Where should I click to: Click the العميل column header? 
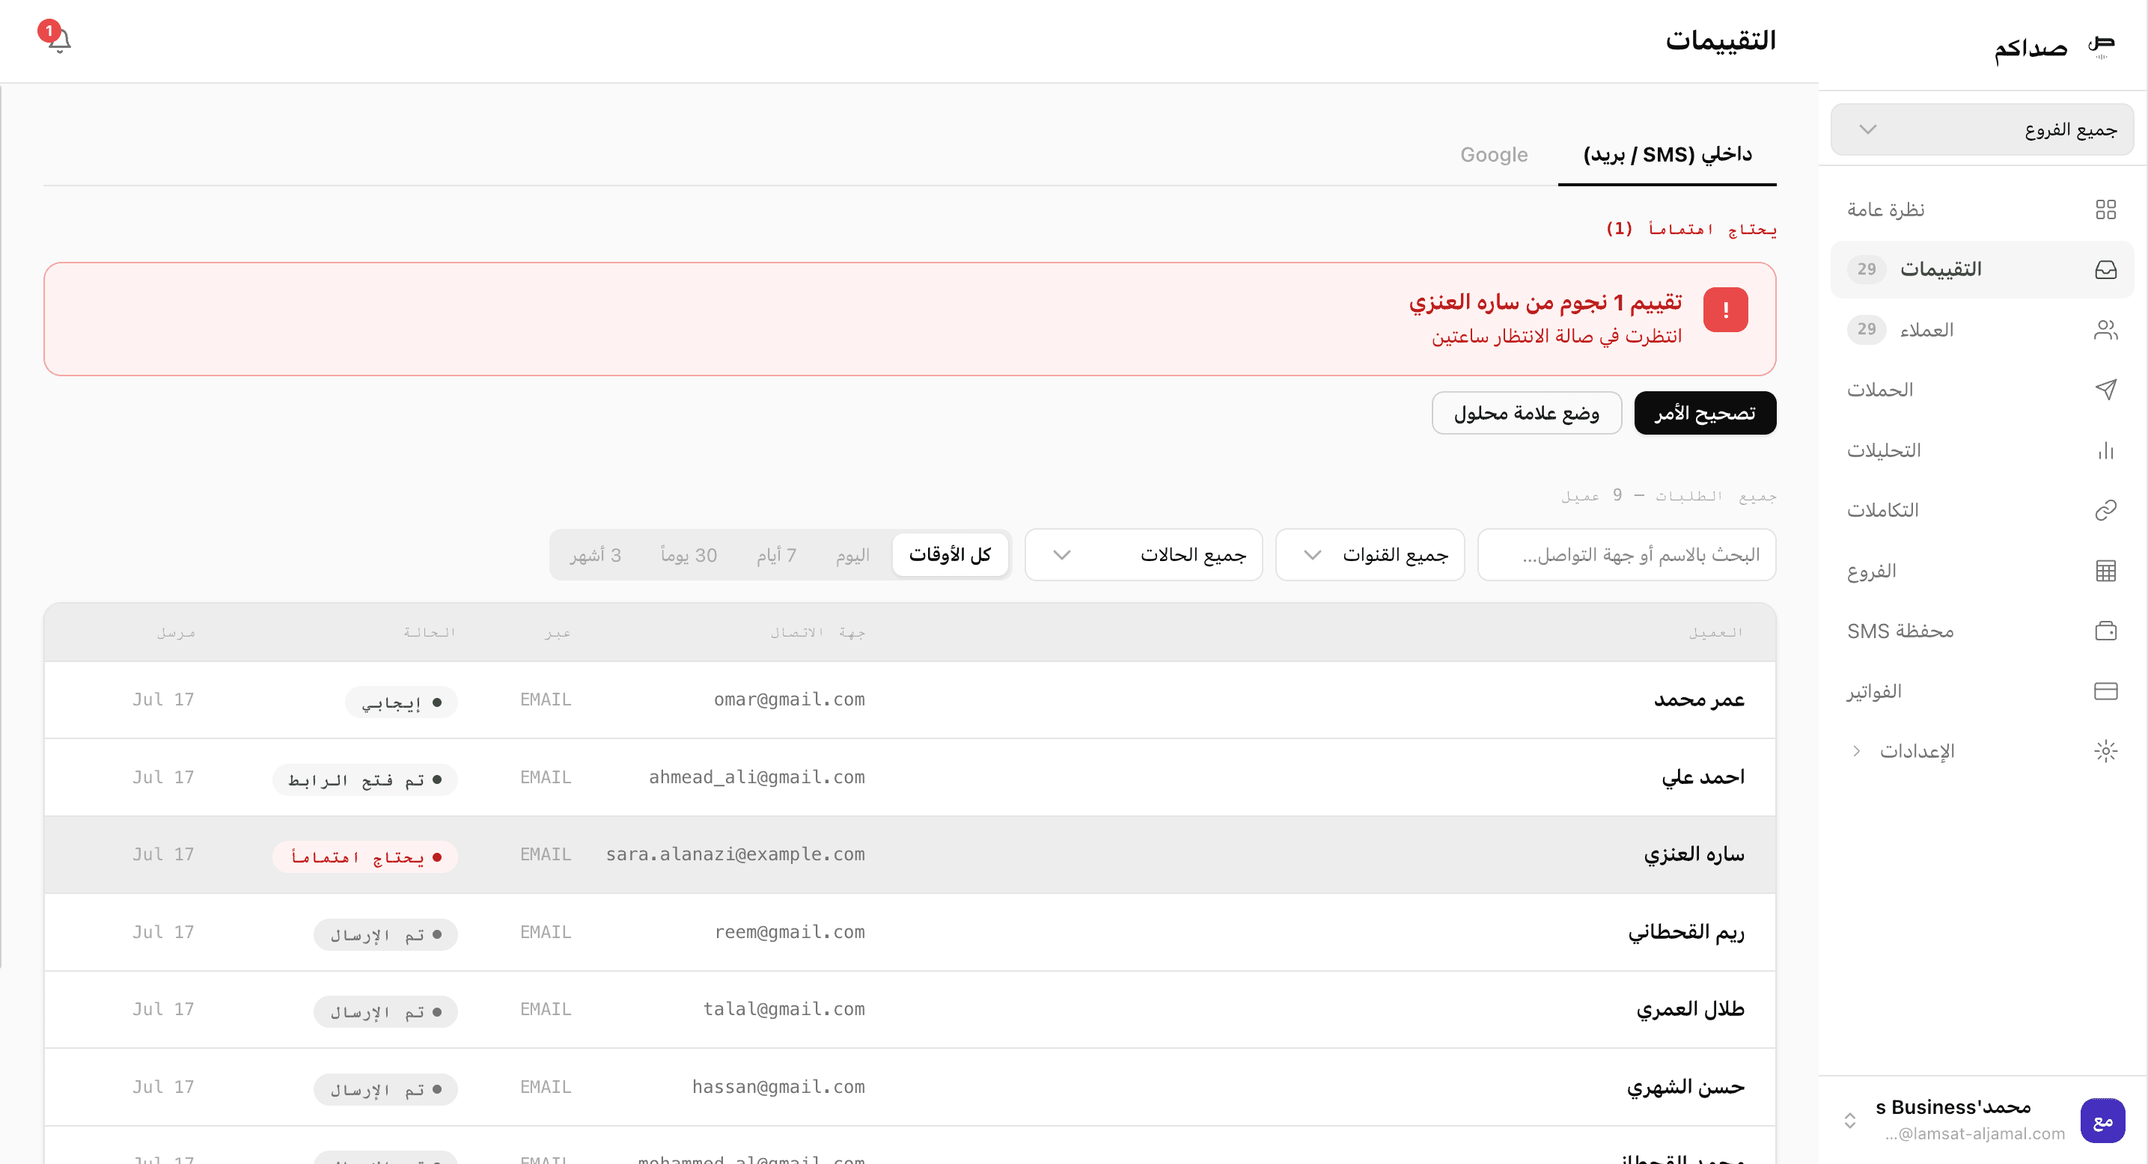tap(1715, 632)
